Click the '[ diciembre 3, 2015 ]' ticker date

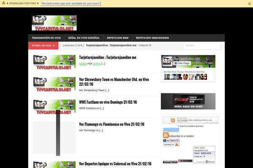(x=73, y=45)
